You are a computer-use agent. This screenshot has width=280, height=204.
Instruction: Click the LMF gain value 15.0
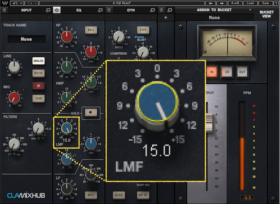click(67, 141)
